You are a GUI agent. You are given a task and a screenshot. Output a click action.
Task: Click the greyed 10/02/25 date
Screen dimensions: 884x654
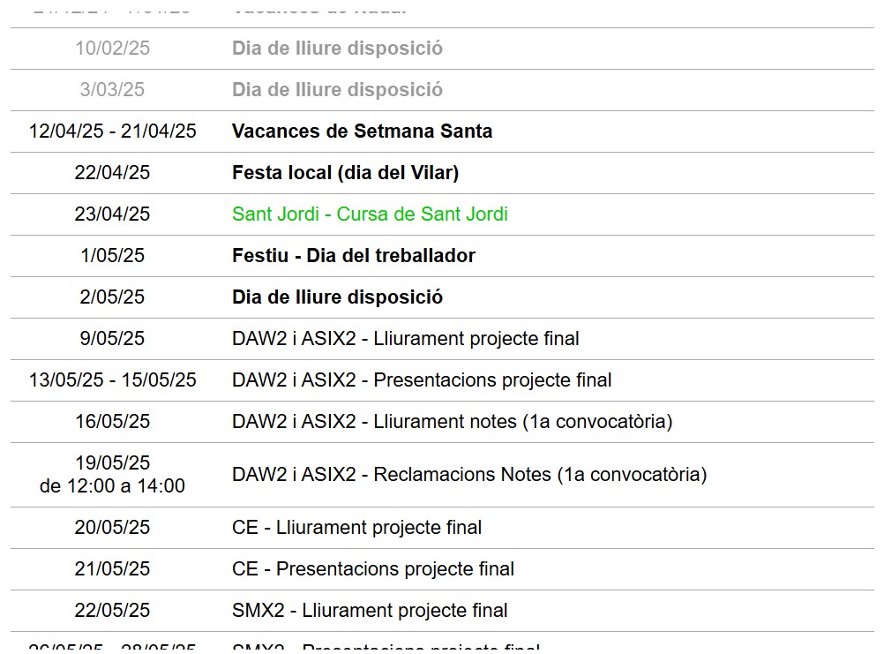pyautogui.click(x=112, y=49)
